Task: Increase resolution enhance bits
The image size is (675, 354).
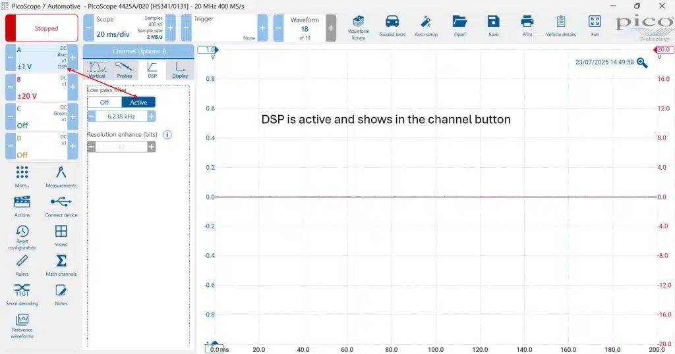Action: (x=151, y=147)
